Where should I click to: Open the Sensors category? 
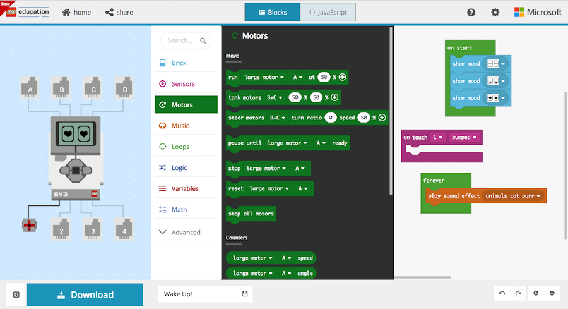pos(186,84)
